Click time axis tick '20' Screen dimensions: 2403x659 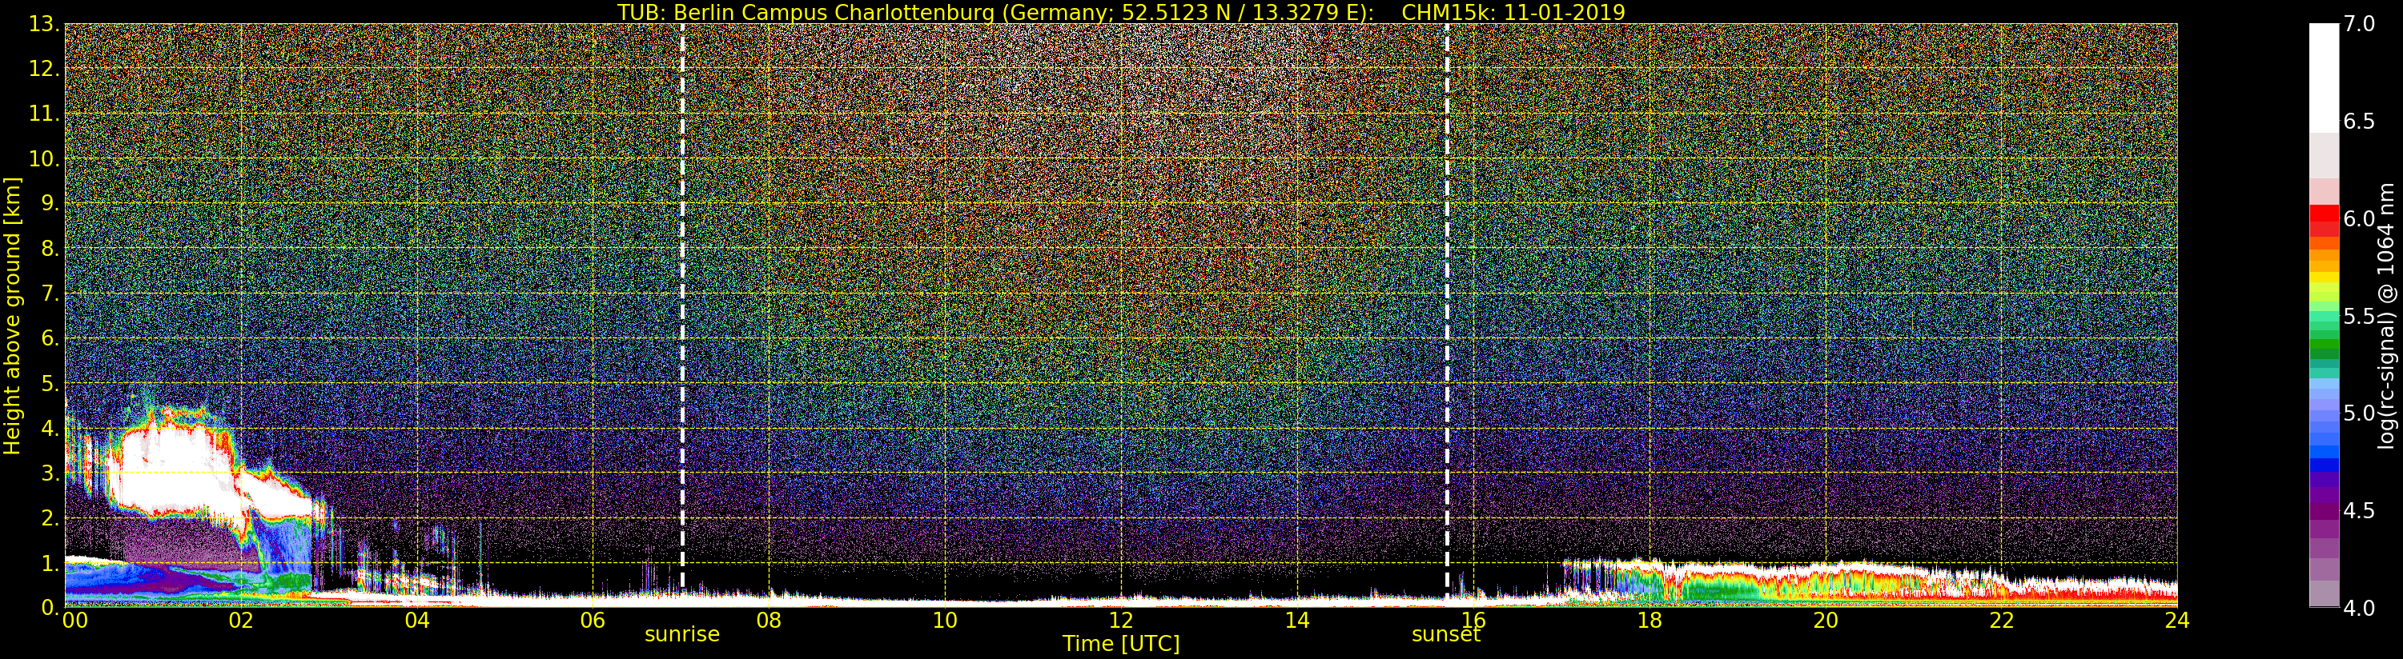point(1825,620)
